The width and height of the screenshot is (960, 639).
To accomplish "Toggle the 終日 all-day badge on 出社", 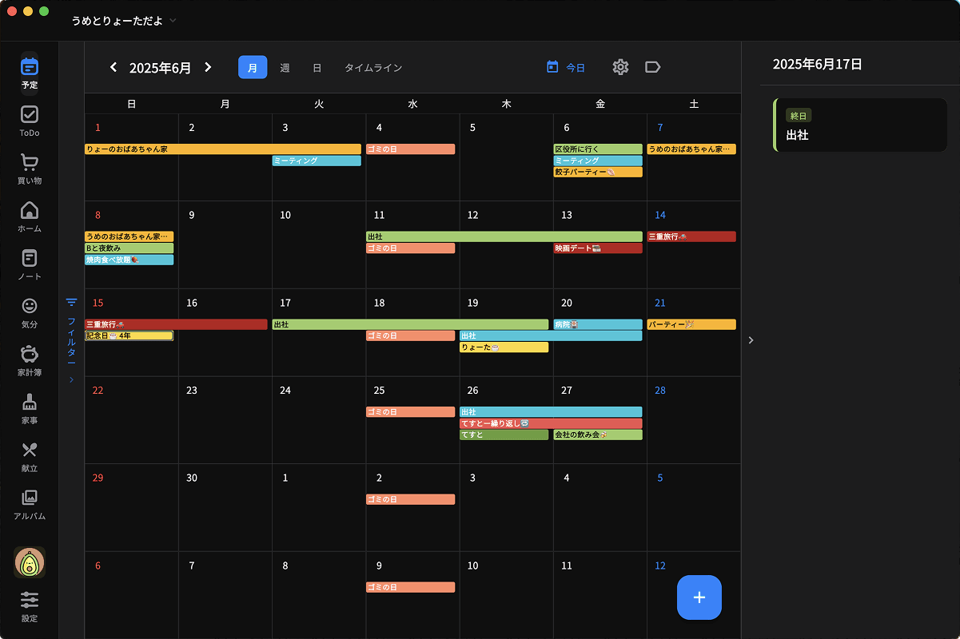I will pyautogui.click(x=799, y=115).
